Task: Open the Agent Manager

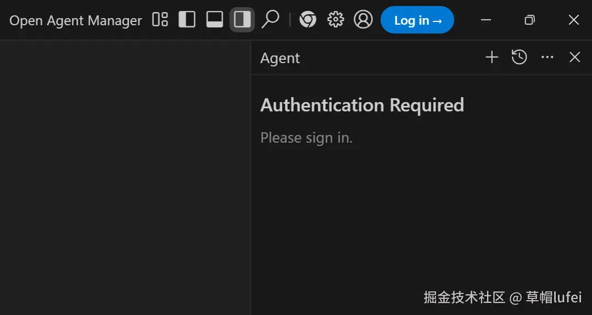Action: pos(76,20)
